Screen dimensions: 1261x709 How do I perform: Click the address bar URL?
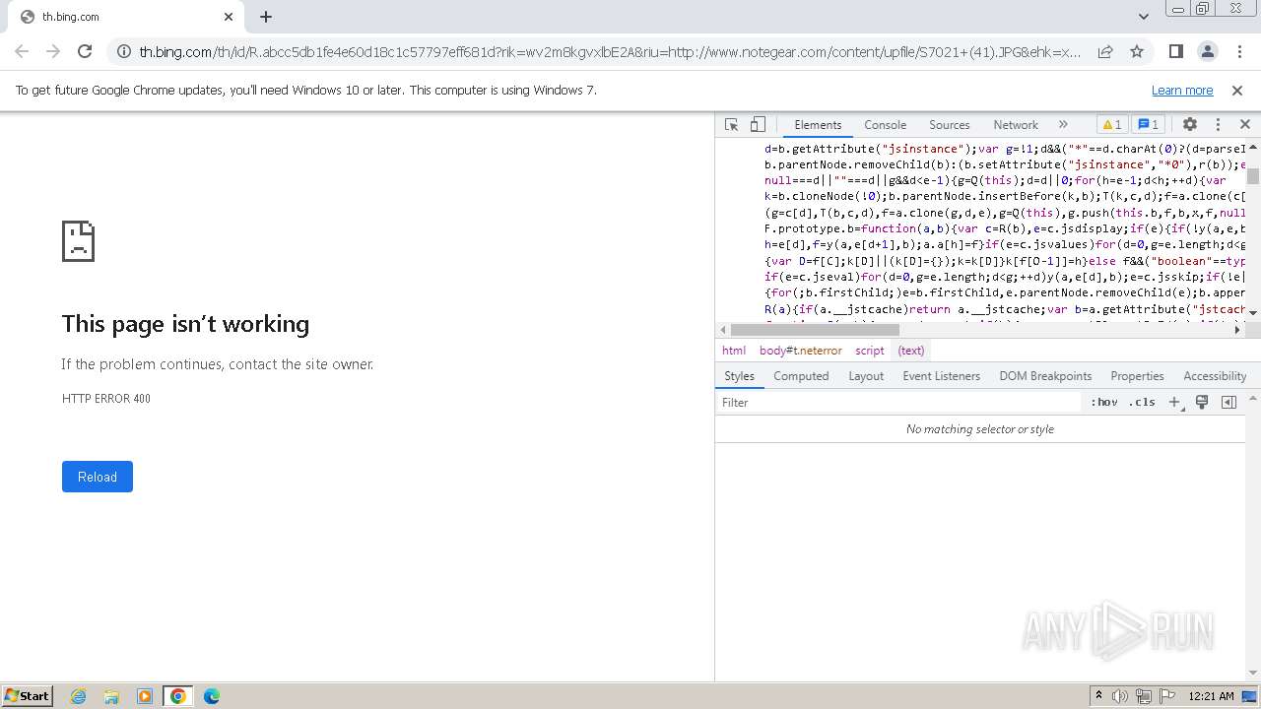[610, 52]
